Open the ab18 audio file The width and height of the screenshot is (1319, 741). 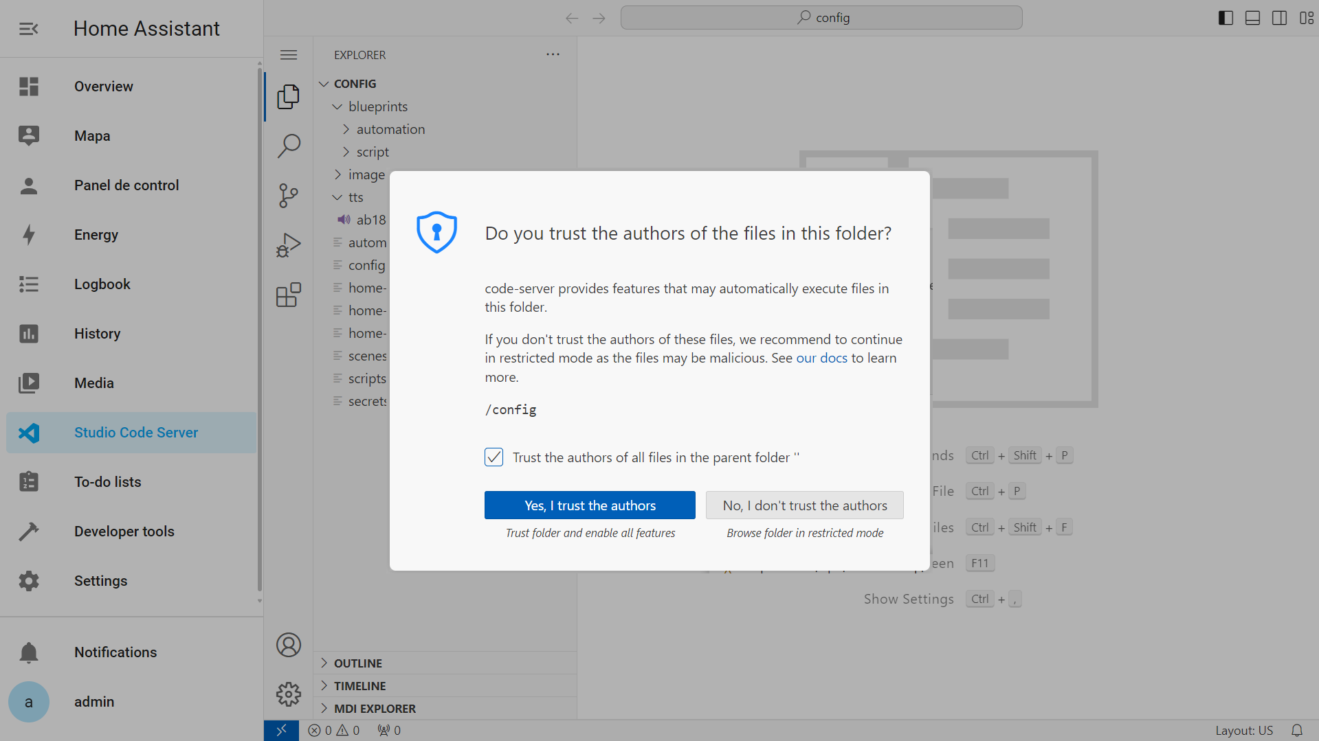click(x=352, y=220)
